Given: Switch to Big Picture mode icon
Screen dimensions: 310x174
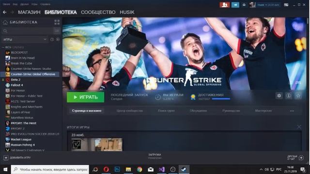Looking at the screenshot, I should tap(286, 5).
